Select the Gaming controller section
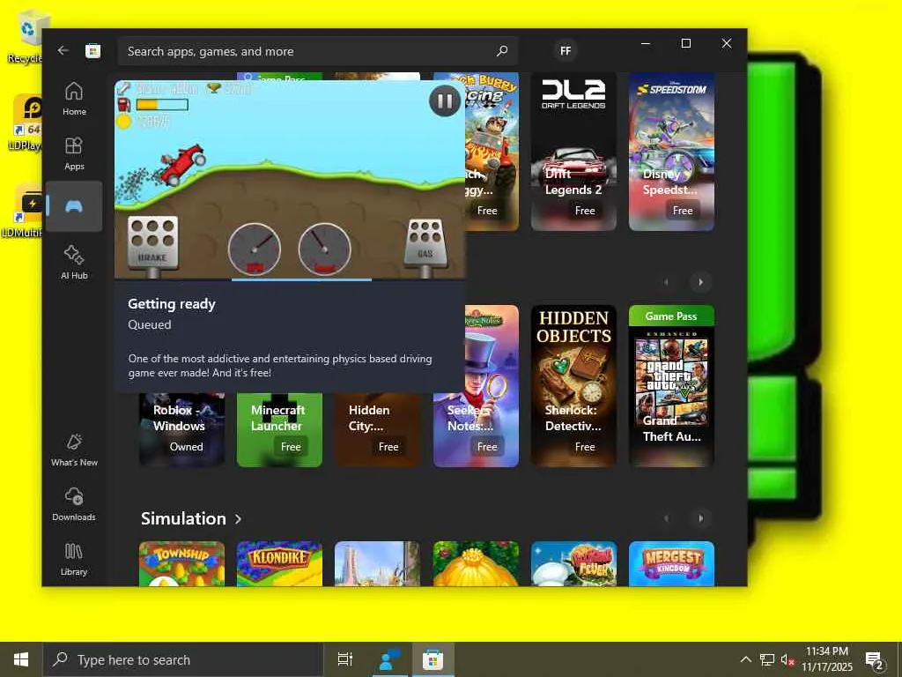Viewport: 902px width, 677px height. click(x=74, y=206)
